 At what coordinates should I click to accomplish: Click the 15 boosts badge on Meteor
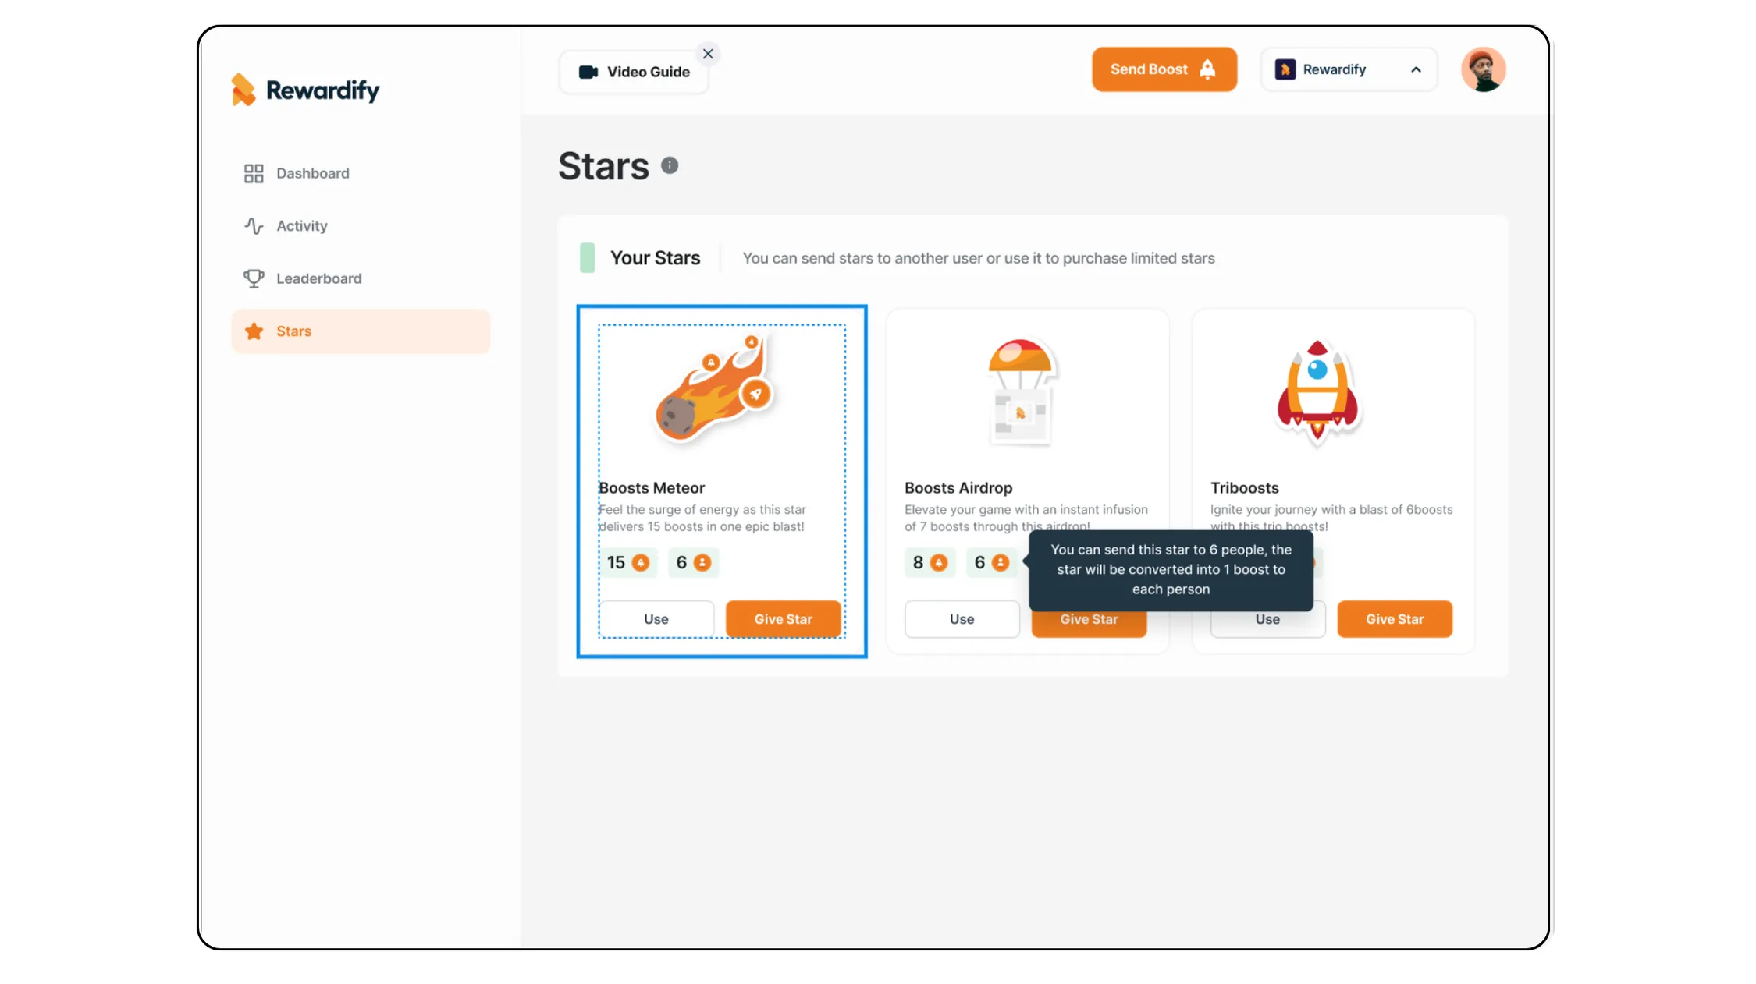point(628,562)
